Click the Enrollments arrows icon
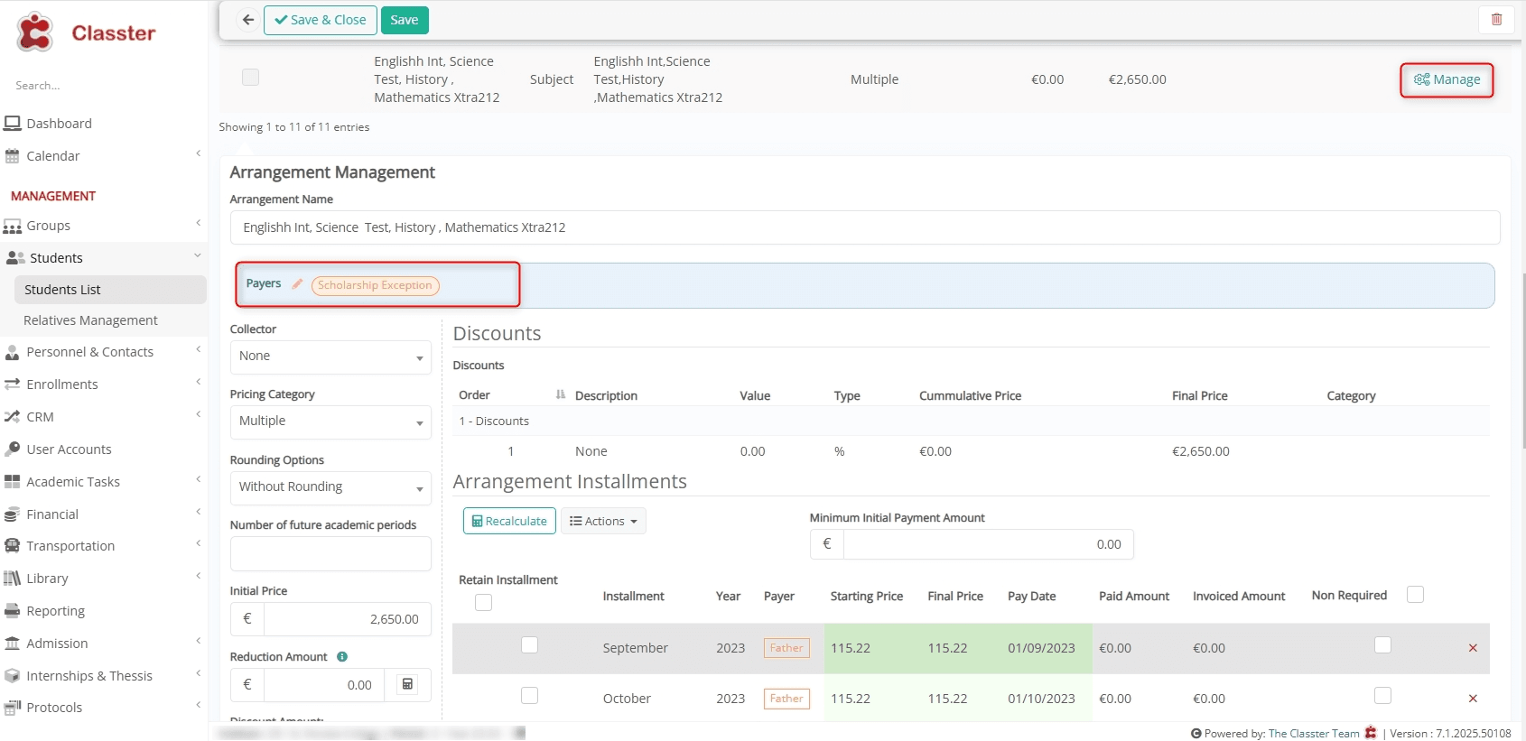 [x=13, y=384]
